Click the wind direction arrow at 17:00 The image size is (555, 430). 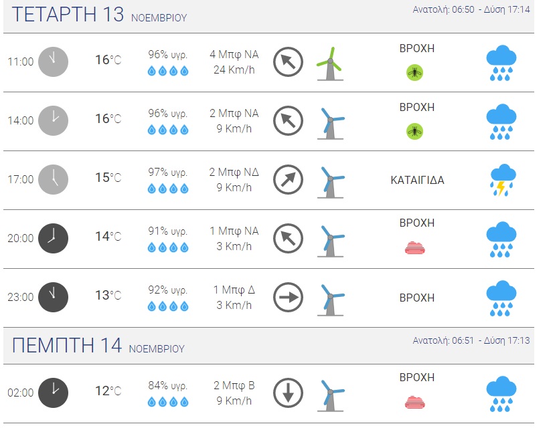pyautogui.click(x=289, y=180)
